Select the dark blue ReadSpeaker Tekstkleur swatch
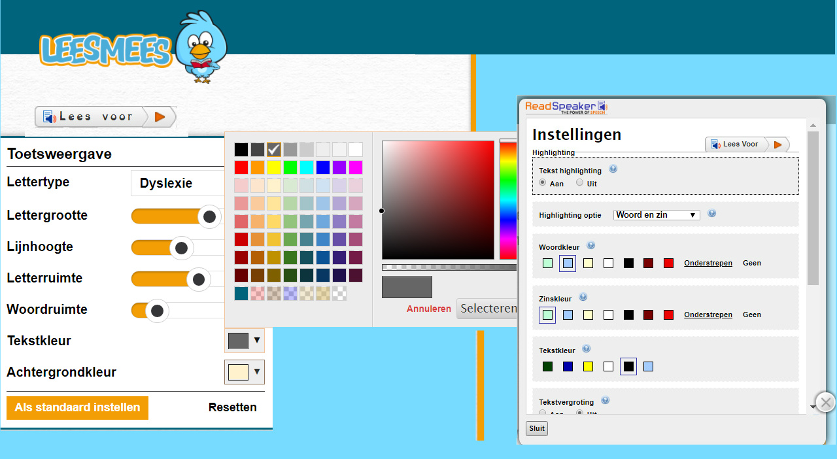The width and height of the screenshot is (837, 459). (x=568, y=367)
